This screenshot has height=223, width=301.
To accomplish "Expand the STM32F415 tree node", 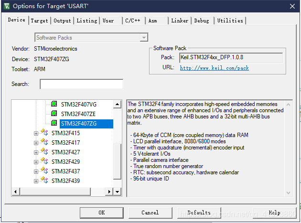I will 36,133.
